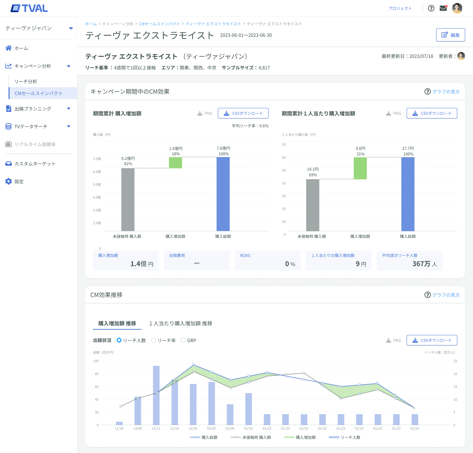The image size is (473, 453).
Task: Enable the GRP radio option
Action: (x=184, y=340)
